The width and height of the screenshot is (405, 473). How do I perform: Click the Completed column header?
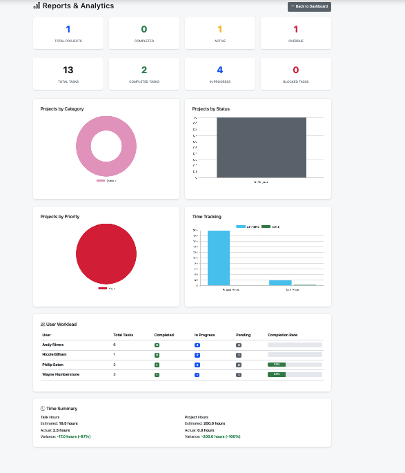(x=164, y=335)
